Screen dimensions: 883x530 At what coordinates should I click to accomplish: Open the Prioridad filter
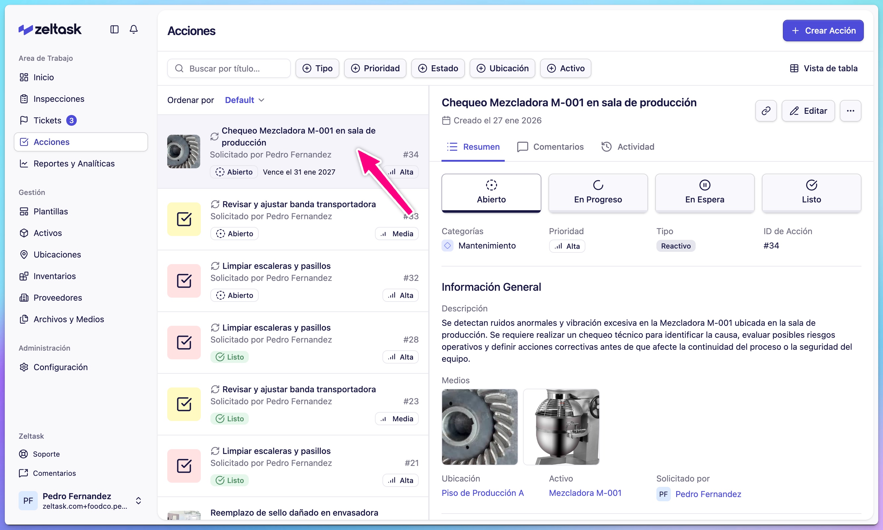click(x=375, y=68)
